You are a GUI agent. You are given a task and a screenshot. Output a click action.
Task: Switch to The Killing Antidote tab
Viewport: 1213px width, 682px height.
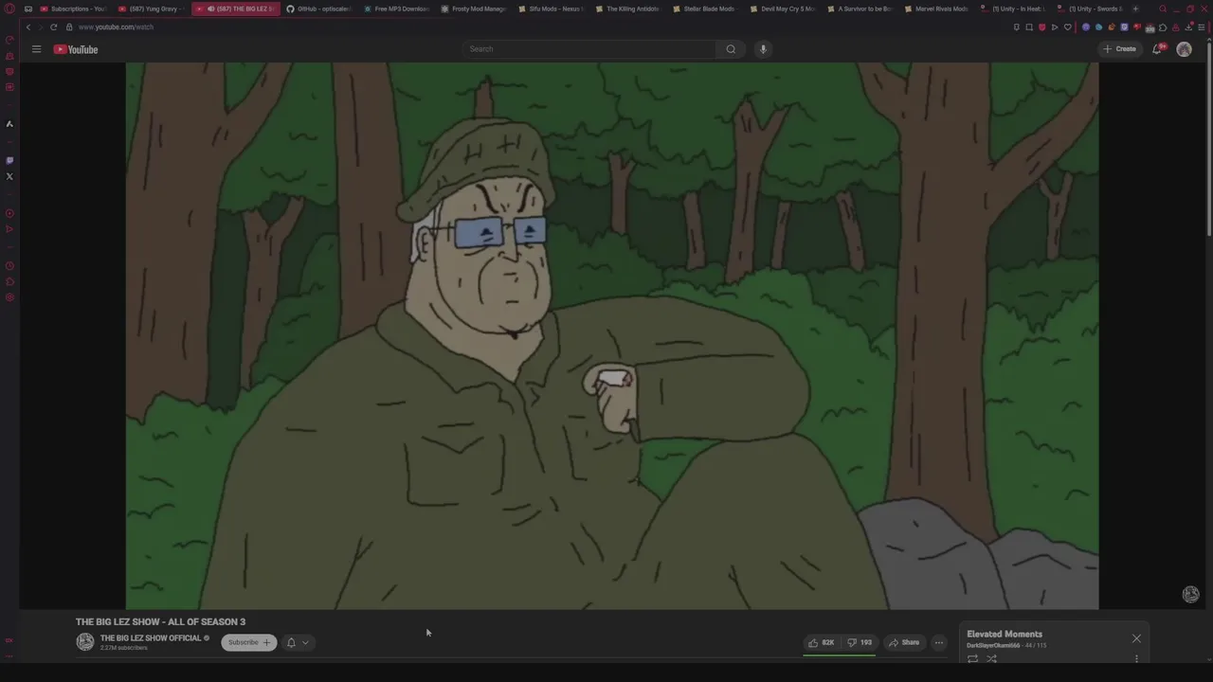click(x=628, y=9)
